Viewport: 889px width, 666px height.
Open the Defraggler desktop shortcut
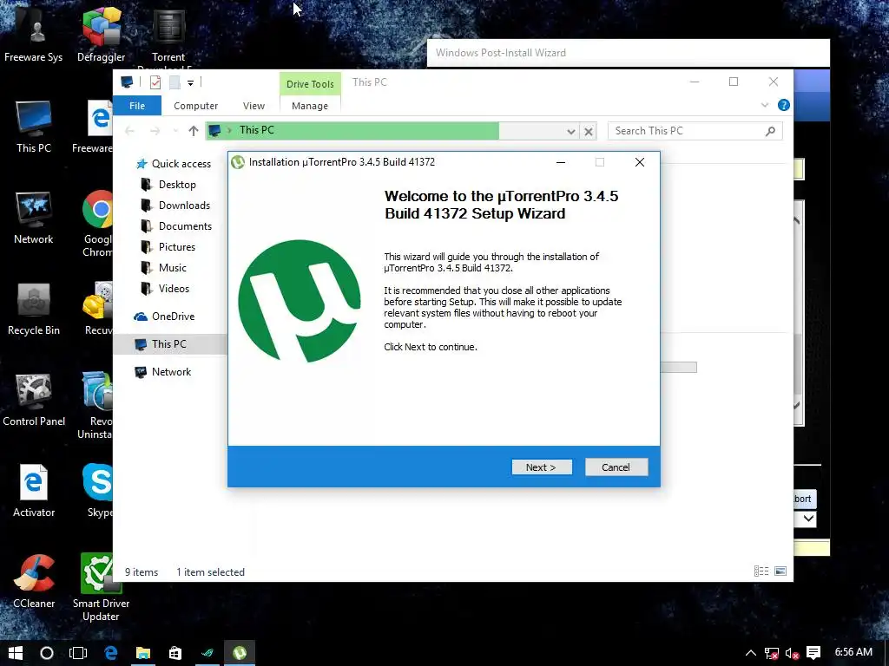pyautogui.click(x=101, y=35)
